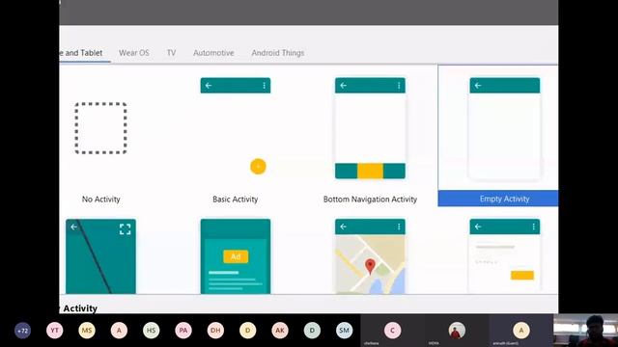This screenshot has height=347, width=618.
Task: Select the Automotive tab
Action: pos(213,53)
